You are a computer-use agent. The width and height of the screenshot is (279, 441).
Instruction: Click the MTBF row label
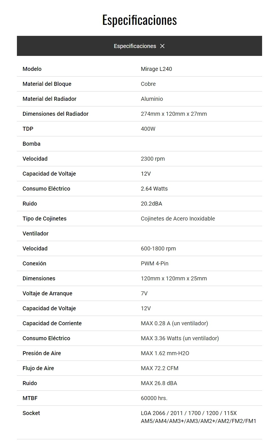30,398
